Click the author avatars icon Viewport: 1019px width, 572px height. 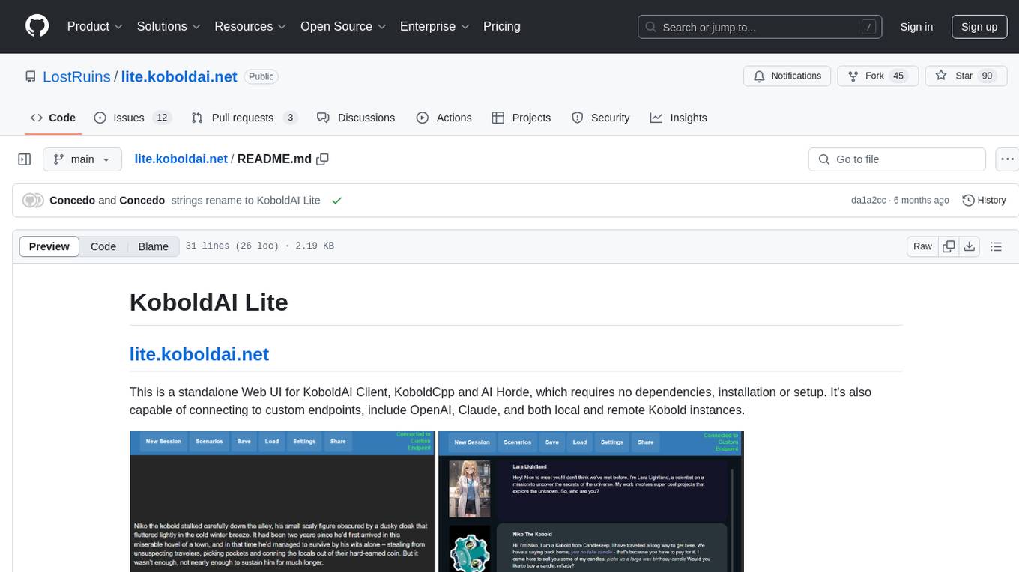tap(33, 200)
